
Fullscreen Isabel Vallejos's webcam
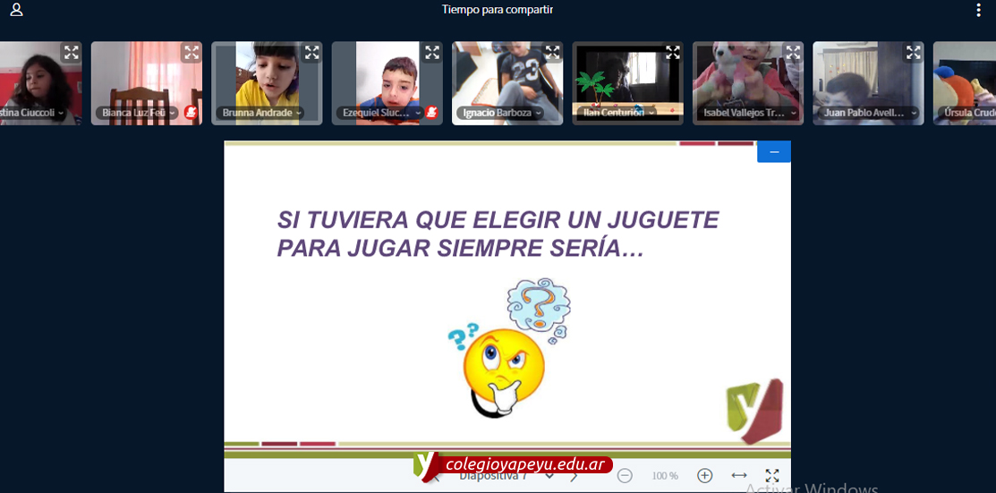(793, 53)
